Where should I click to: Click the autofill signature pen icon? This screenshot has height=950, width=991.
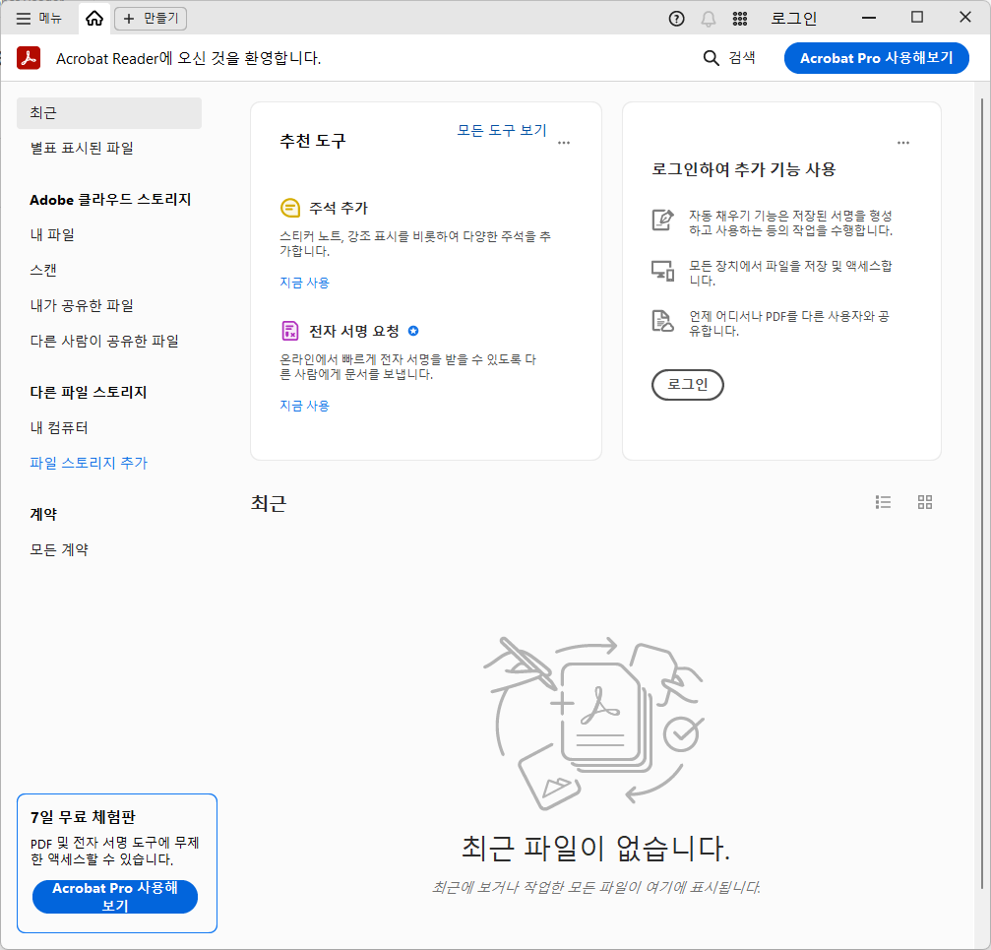click(x=663, y=220)
